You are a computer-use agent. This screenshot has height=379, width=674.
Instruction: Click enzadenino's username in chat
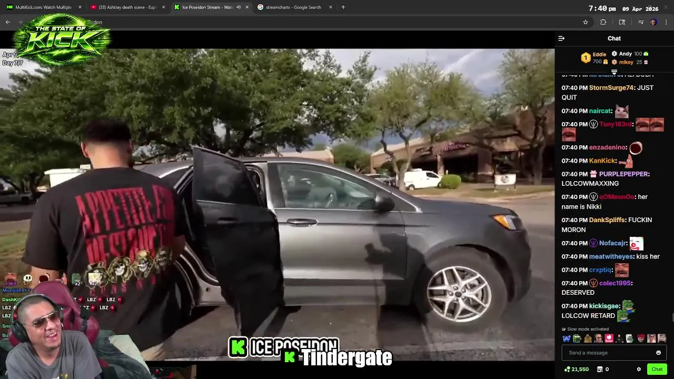[608, 147]
